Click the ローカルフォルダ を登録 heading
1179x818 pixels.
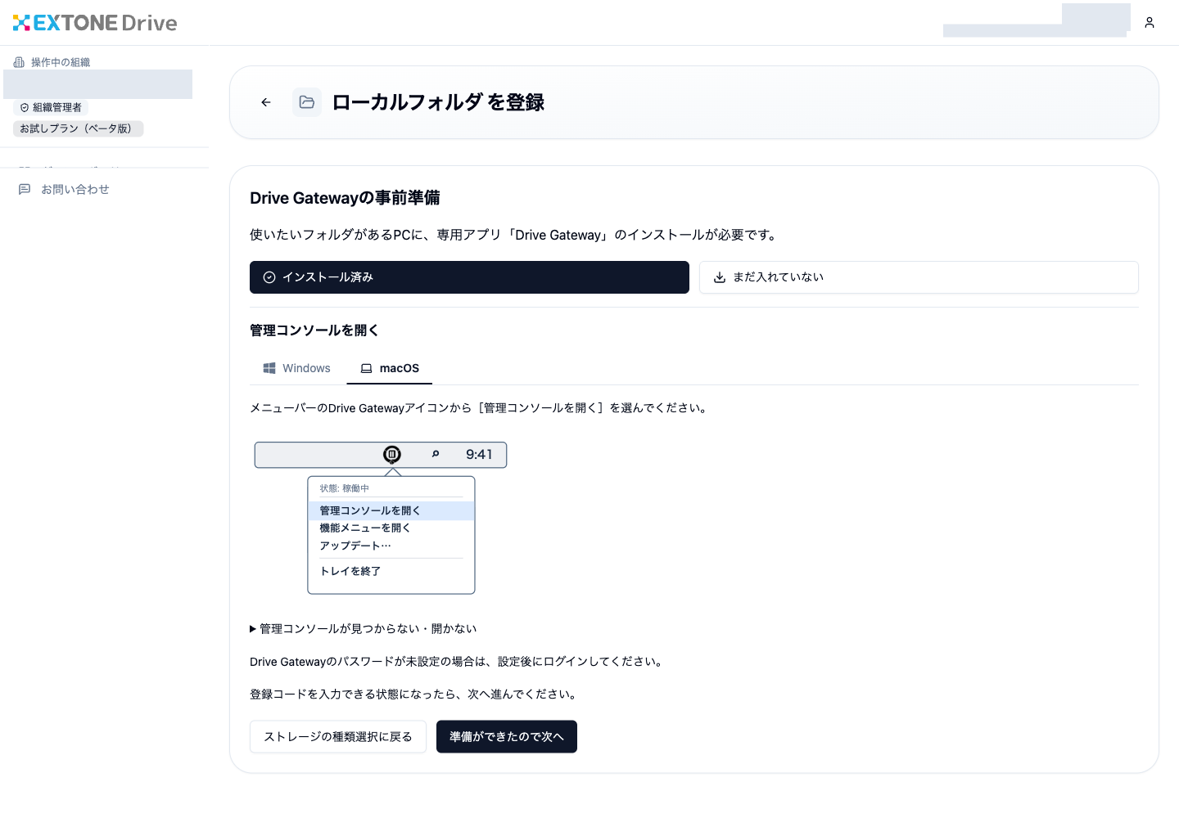click(438, 102)
